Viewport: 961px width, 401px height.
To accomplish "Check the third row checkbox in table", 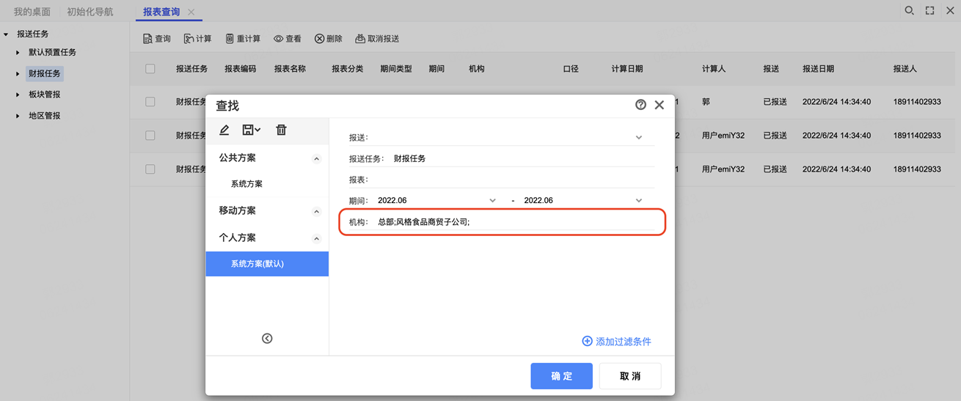I will pyautogui.click(x=150, y=169).
